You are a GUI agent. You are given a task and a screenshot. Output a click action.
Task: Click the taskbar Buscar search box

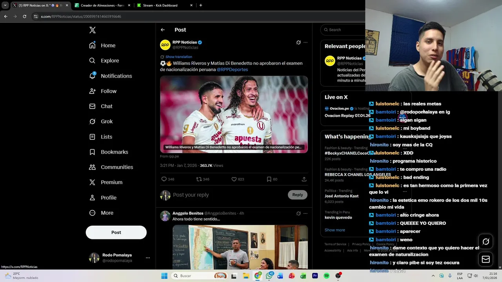click(200, 276)
